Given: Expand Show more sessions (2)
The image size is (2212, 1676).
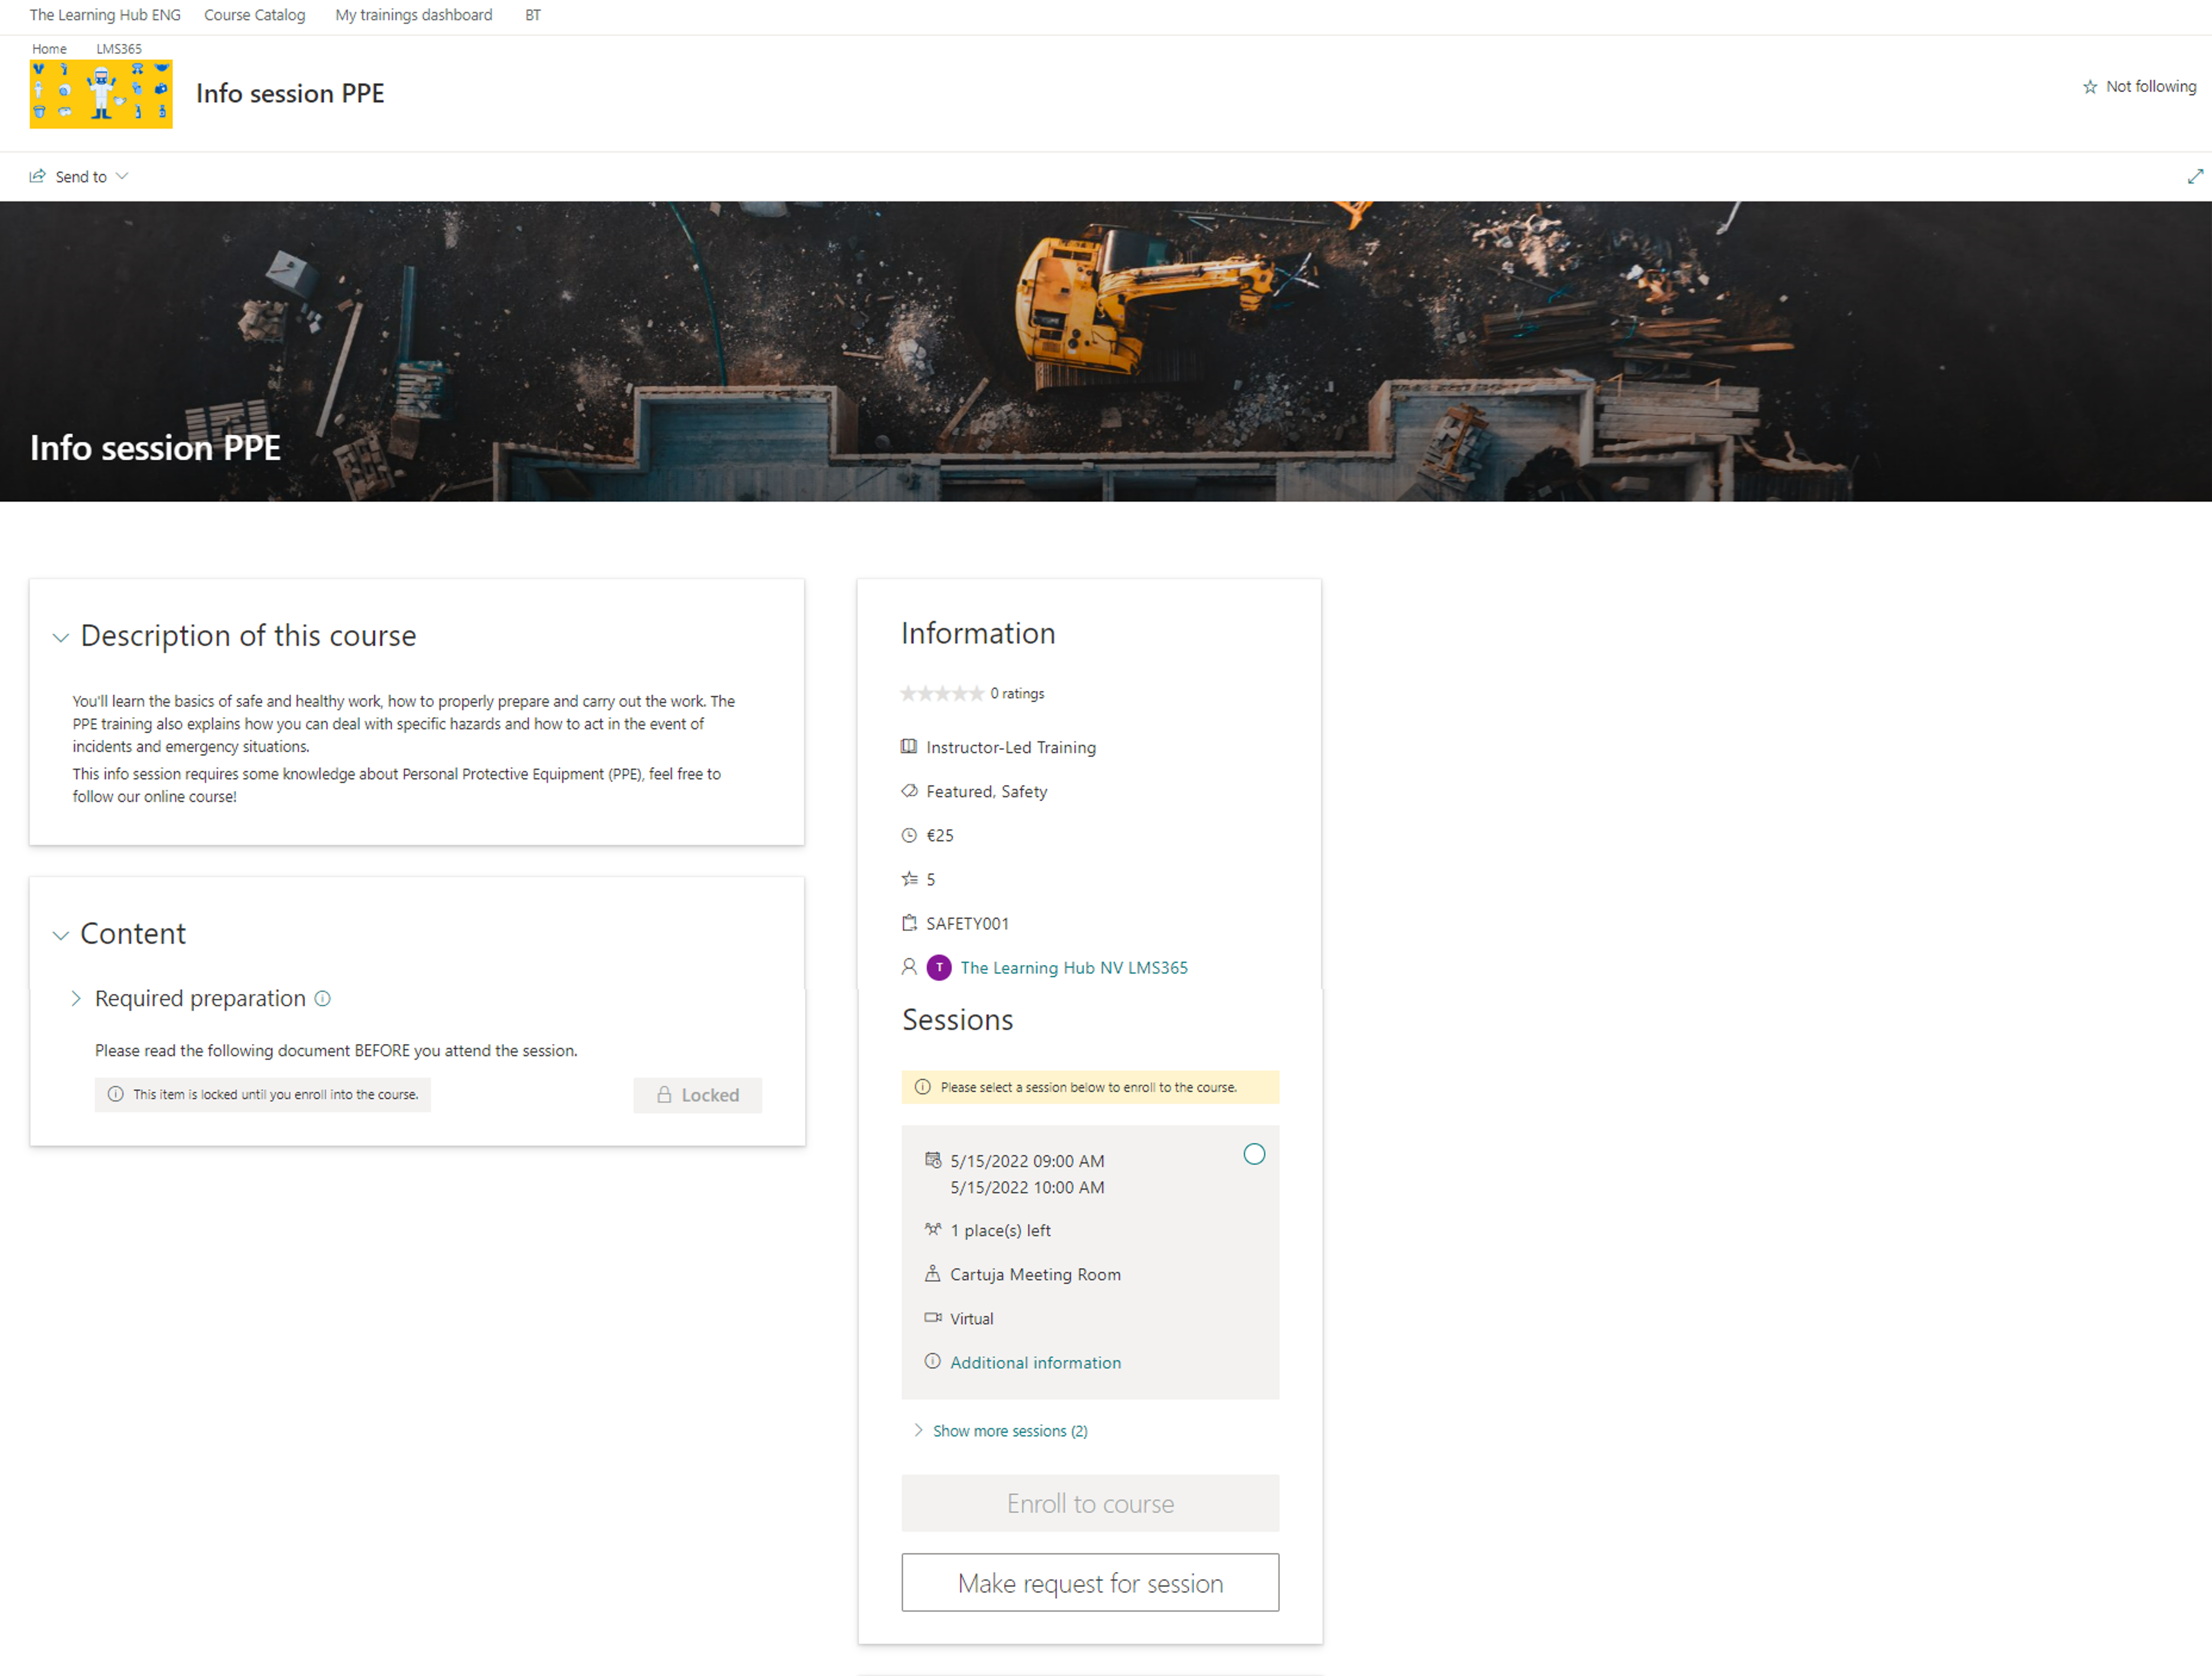Looking at the screenshot, I should pyautogui.click(x=1001, y=1431).
